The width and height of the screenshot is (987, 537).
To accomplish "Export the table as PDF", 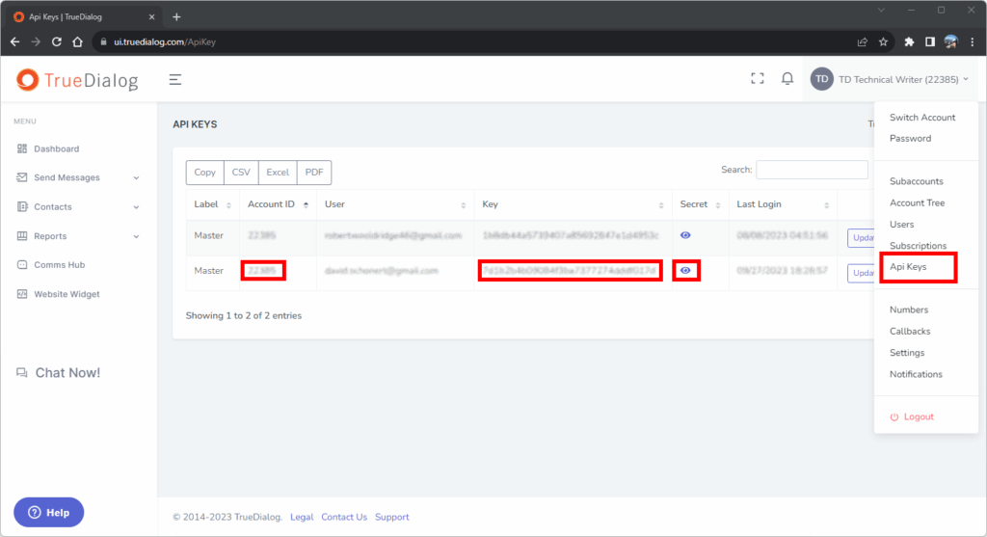I will point(314,173).
